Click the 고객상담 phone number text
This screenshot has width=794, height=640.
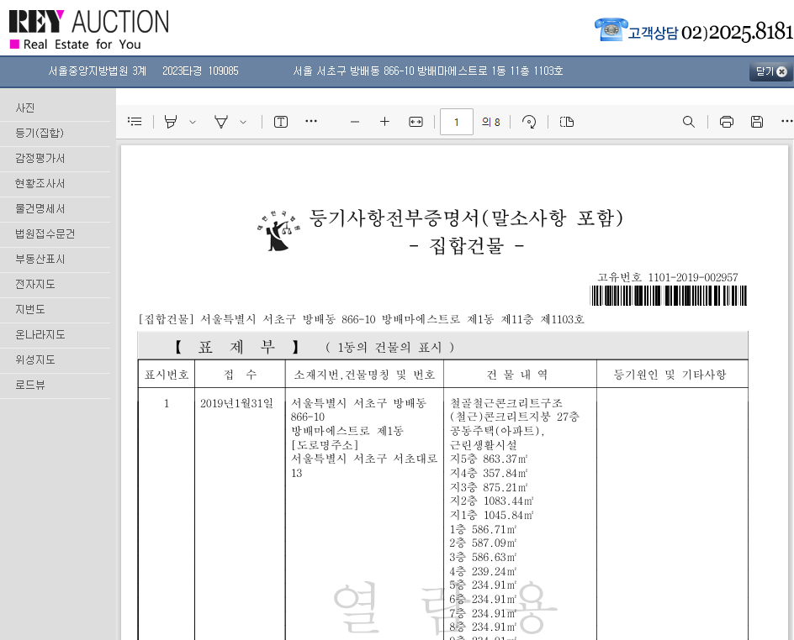coord(711,33)
